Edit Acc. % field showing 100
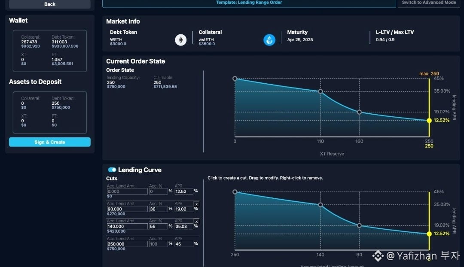Image resolution: width=464 pixels, height=267 pixels. coord(158,244)
